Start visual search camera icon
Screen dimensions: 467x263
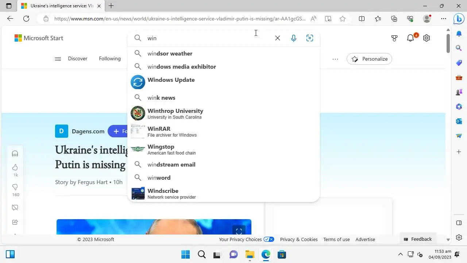(x=310, y=38)
